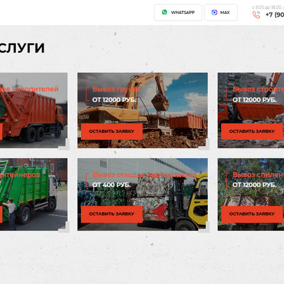Call the +7 phone number link
The width and height of the screenshot is (284, 284).
click(x=275, y=15)
